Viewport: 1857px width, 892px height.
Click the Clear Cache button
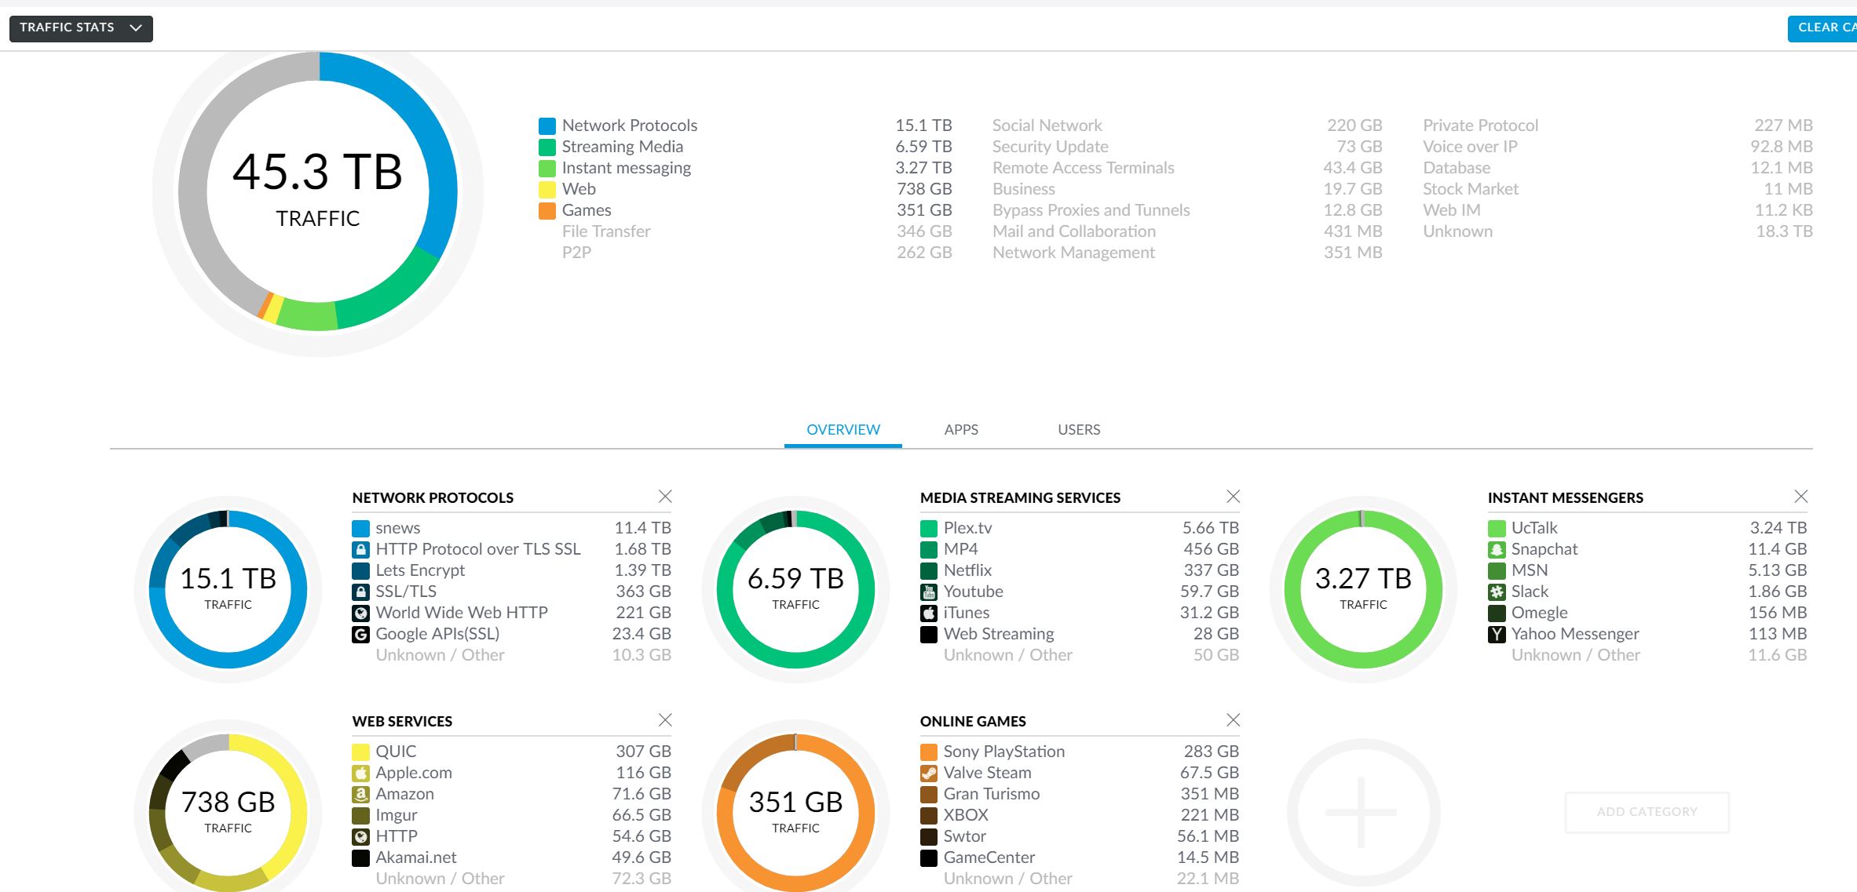pyautogui.click(x=1823, y=27)
